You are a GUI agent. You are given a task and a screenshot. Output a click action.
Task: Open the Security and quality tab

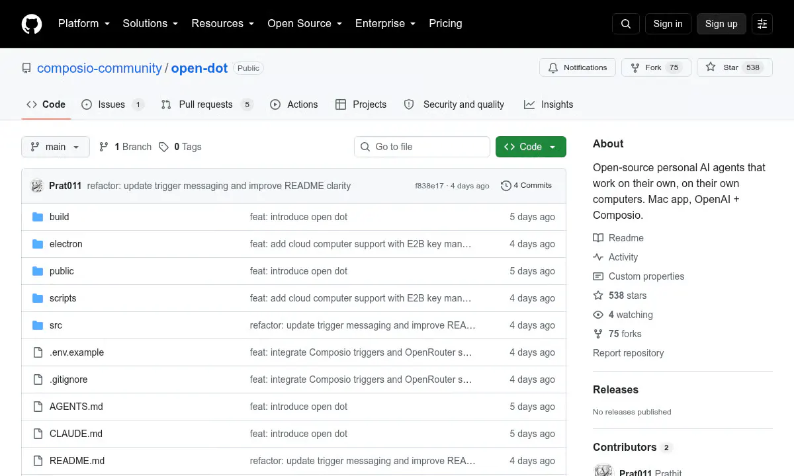[x=454, y=104]
